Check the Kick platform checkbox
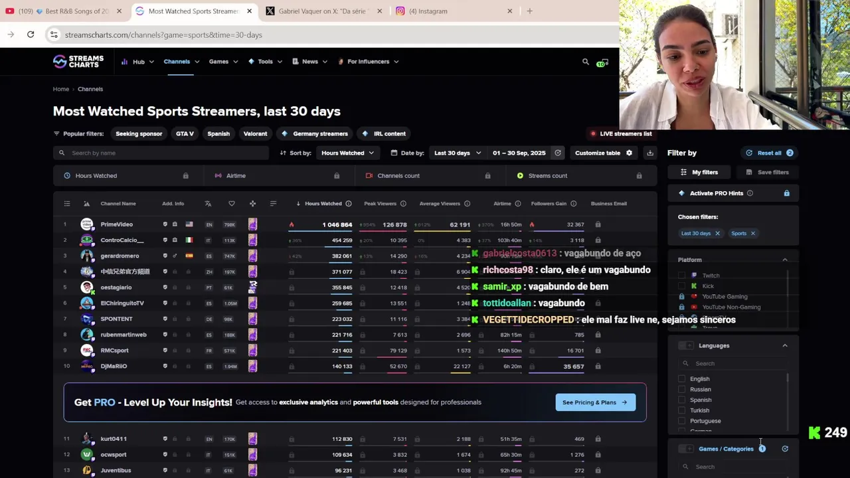This screenshot has height=478, width=850. tap(681, 286)
